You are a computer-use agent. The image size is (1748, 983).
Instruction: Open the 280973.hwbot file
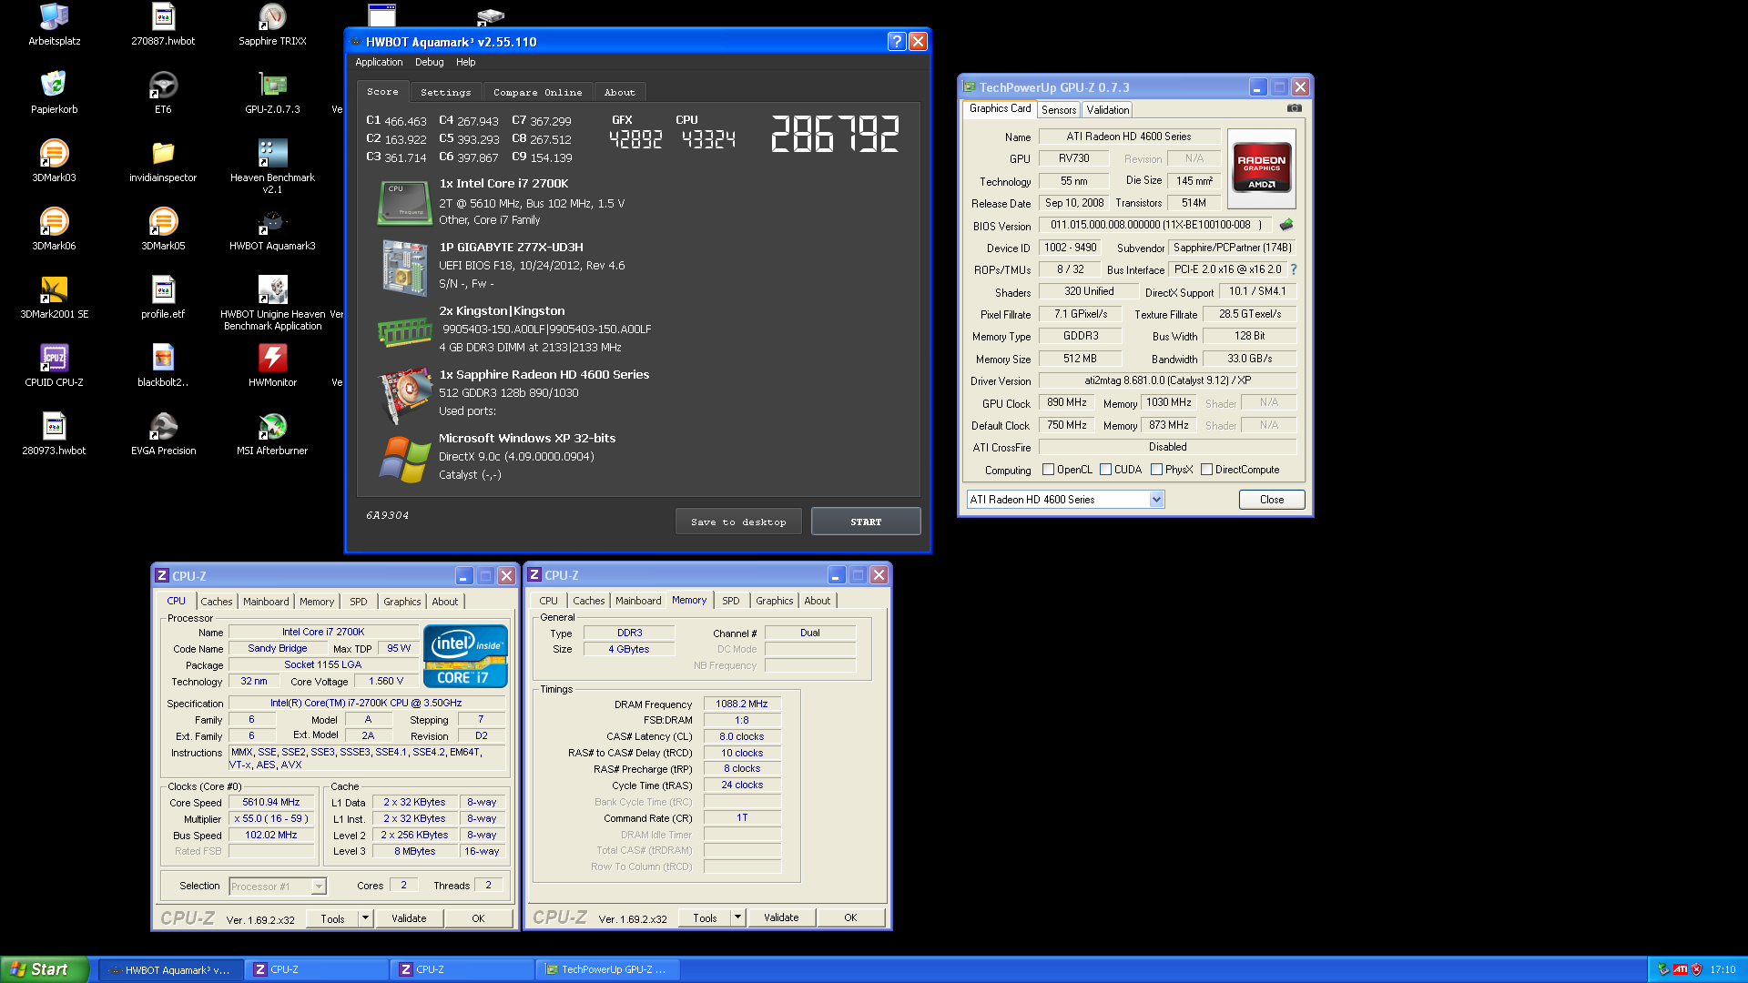(x=55, y=433)
